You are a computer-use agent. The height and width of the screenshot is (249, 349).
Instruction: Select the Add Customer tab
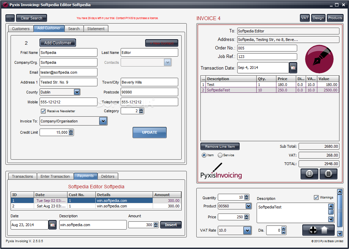(49, 28)
